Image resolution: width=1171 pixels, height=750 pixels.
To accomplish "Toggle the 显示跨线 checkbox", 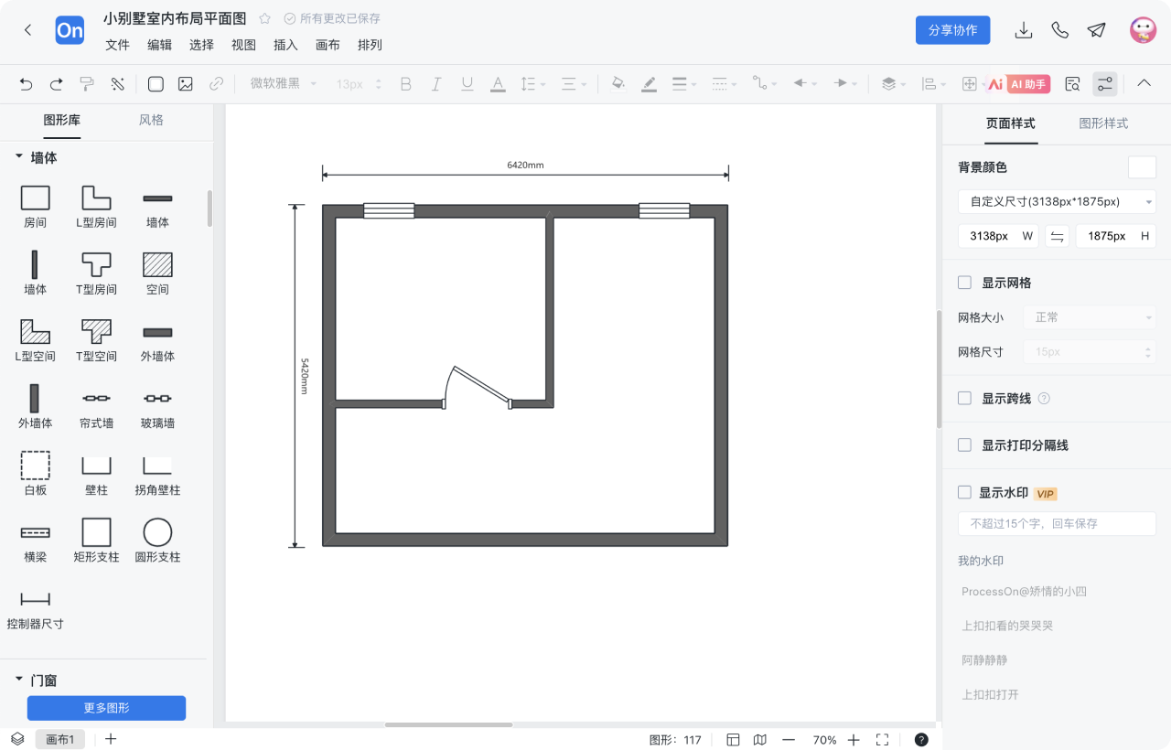I will 964,398.
